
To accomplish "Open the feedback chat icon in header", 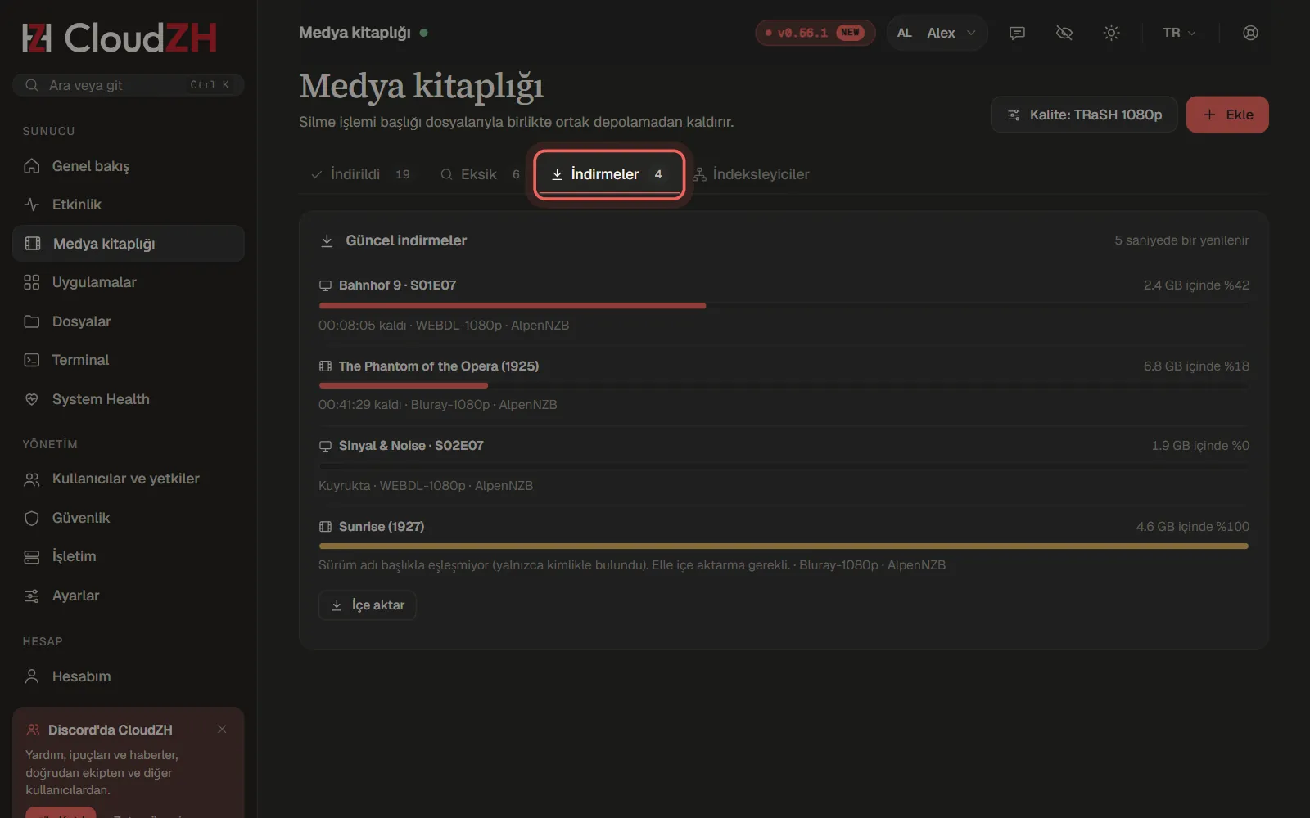I will 1017,33.
